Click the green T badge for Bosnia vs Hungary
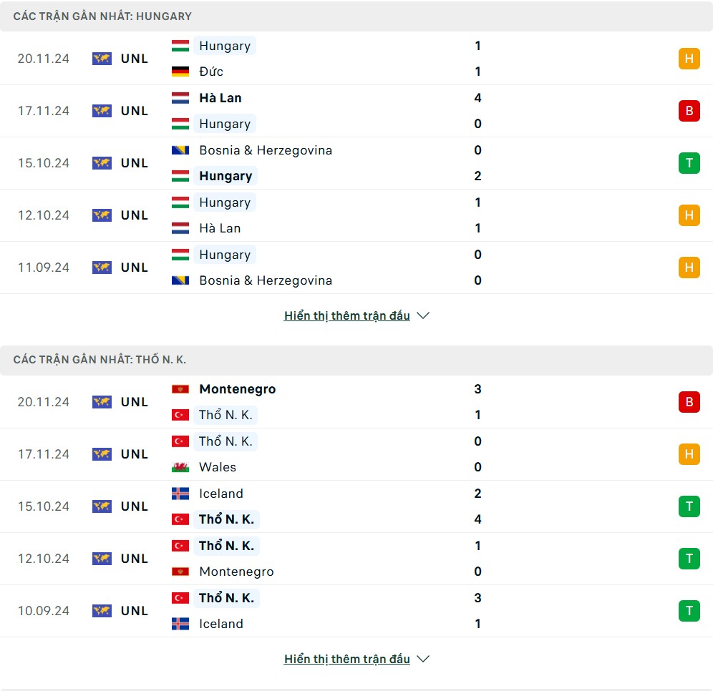 point(689,163)
